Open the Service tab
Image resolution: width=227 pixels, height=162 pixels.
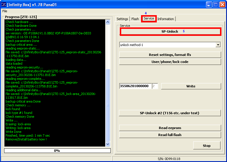(x=149, y=19)
